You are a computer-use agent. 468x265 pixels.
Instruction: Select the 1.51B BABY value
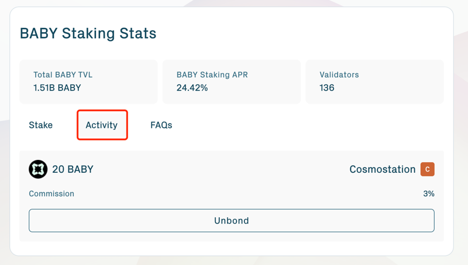pyautogui.click(x=57, y=88)
